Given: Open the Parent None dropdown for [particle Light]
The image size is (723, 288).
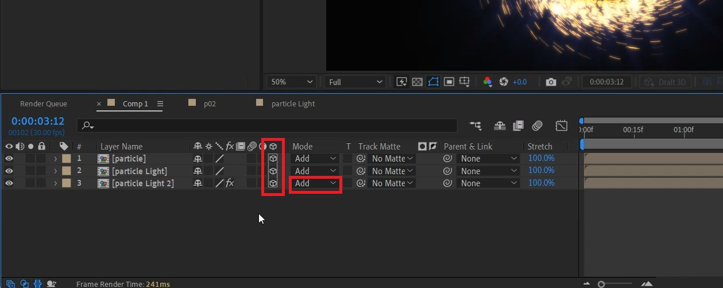Looking at the screenshot, I should point(489,171).
